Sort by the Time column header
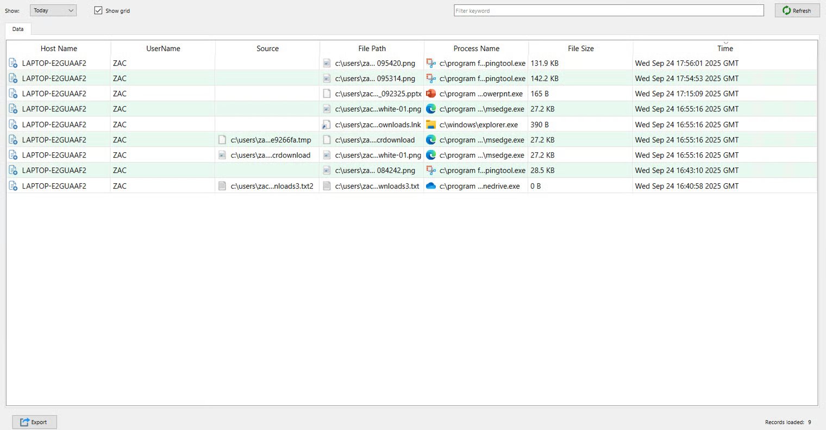This screenshot has width=826, height=430. (725, 48)
